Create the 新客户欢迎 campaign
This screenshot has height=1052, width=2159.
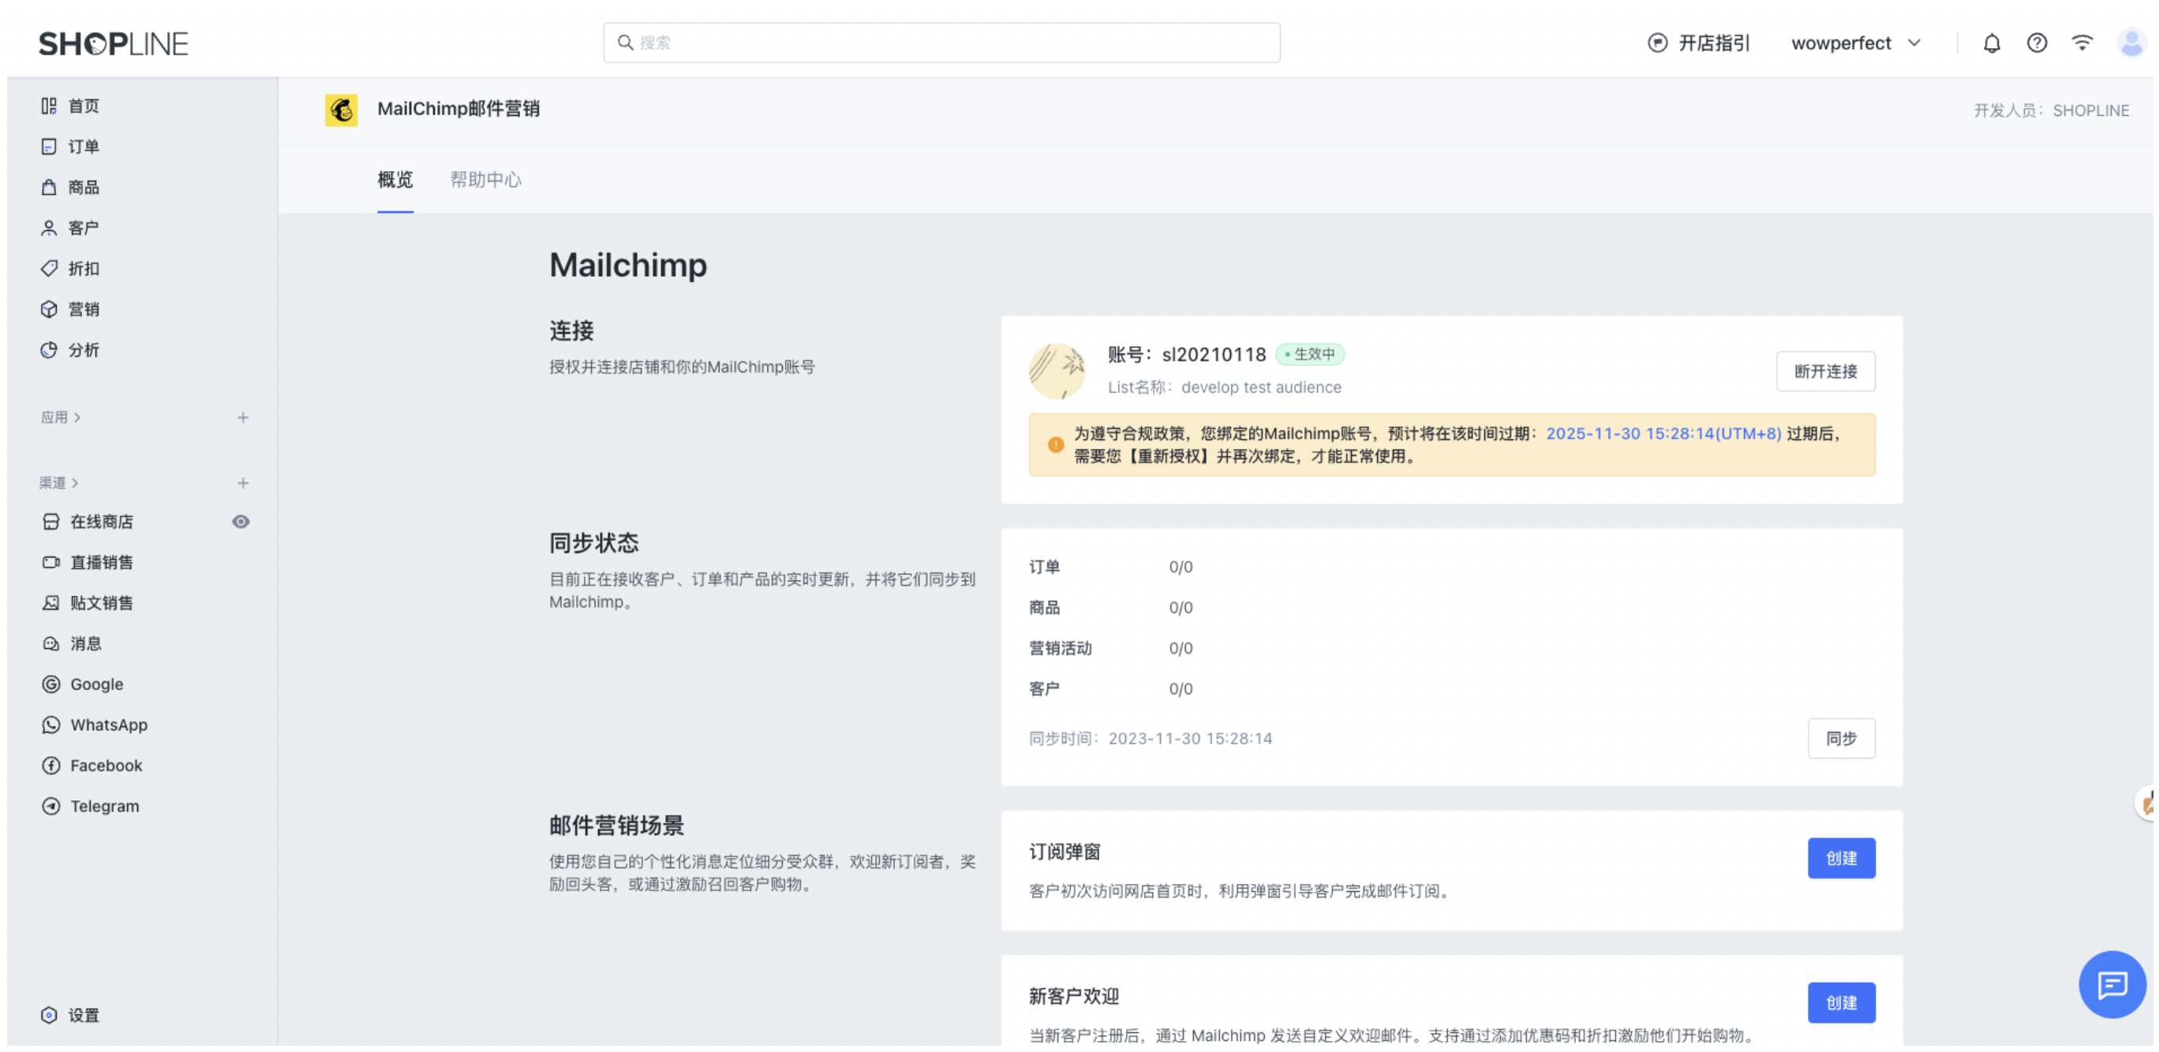click(x=1840, y=1002)
